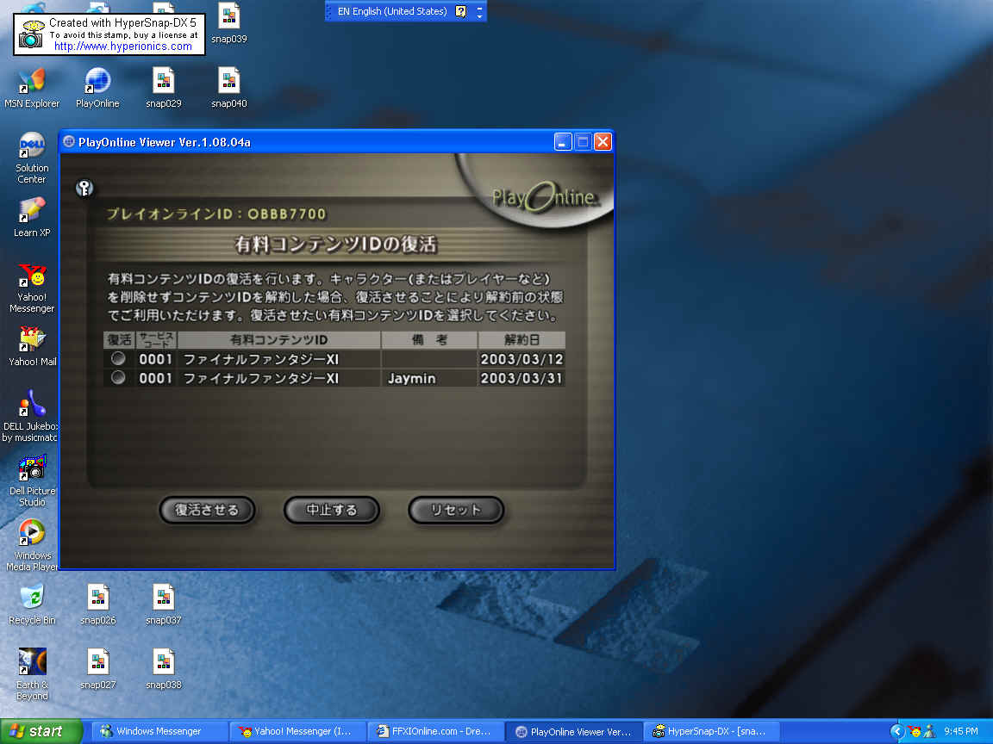Image resolution: width=993 pixels, height=744 pixels.
Task: Select Dell Solution Center icon
Action: point(32,158)
